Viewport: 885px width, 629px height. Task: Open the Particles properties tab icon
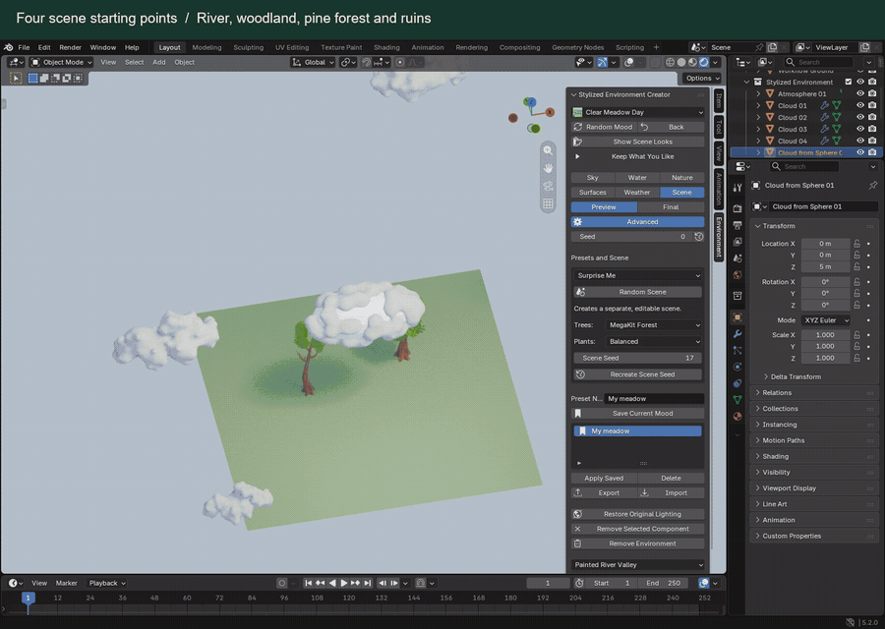(x=737, y=350)
